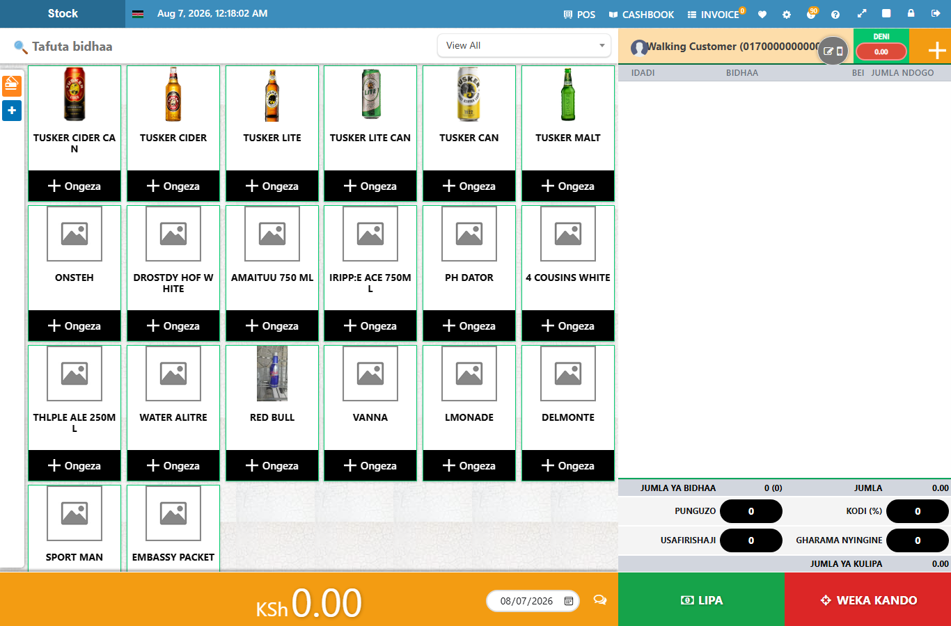
Task: Open the calendar icon in date field
Action: pos(569,601)
